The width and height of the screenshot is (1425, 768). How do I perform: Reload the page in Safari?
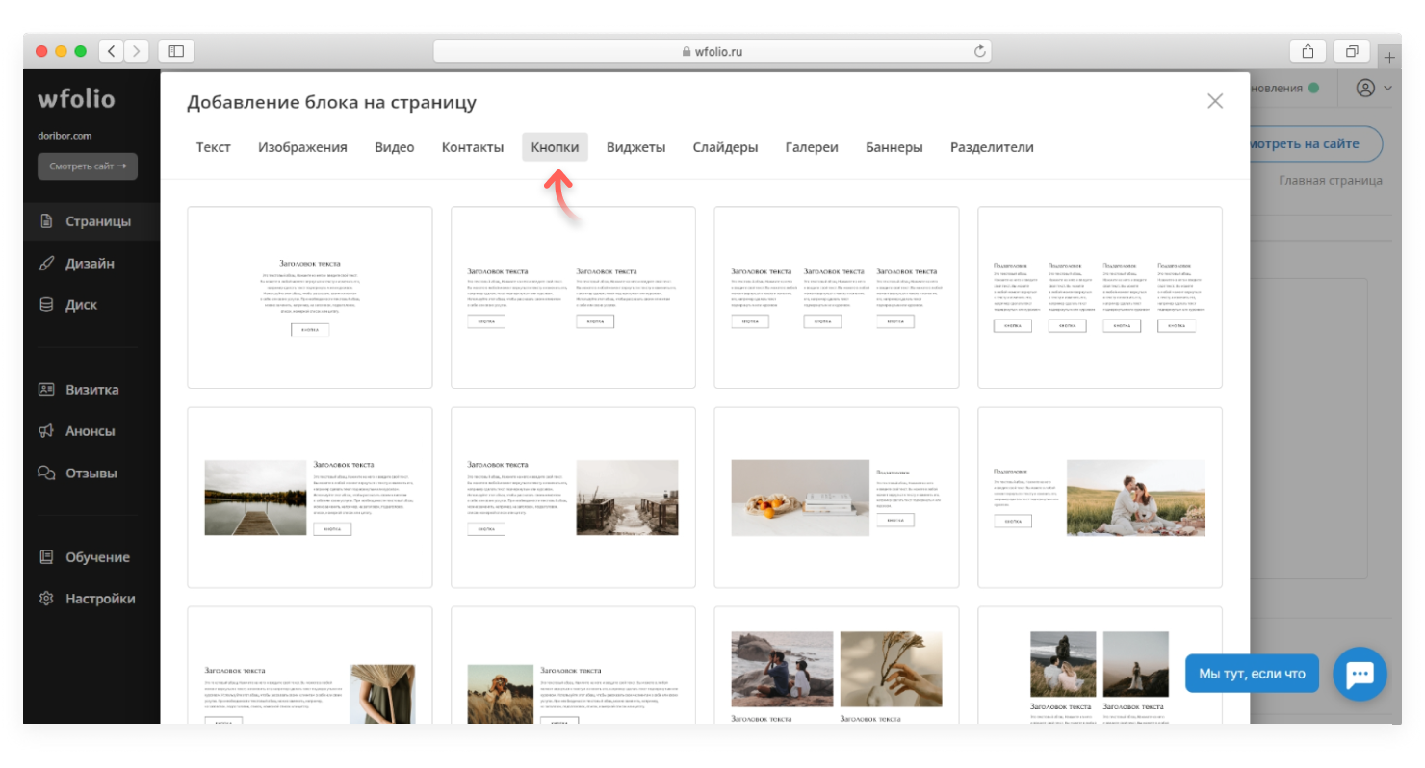coord(980,51)
